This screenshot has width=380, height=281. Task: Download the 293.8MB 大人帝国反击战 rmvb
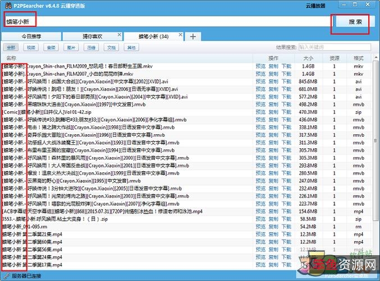tap(286, 165)
